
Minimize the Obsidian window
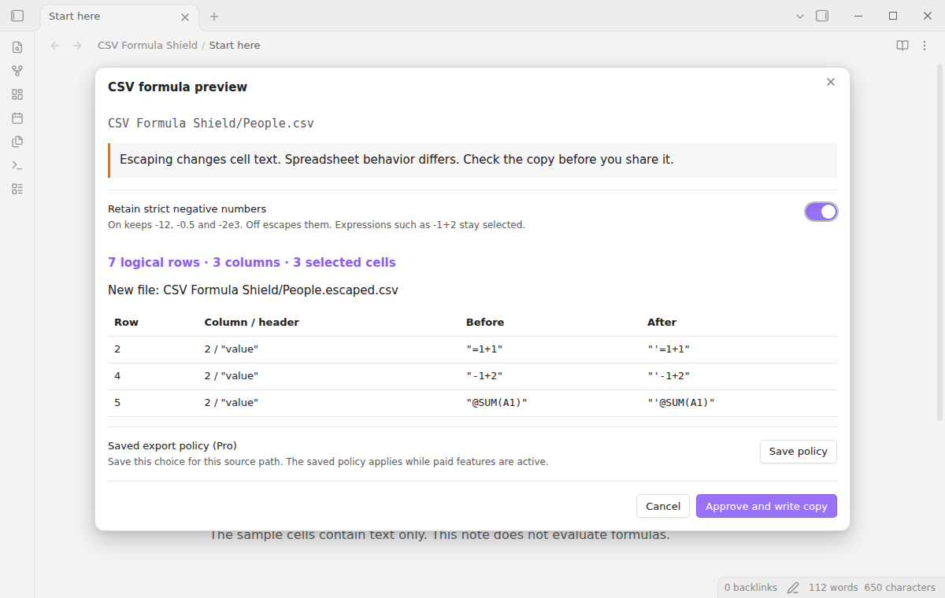(858, 16)
